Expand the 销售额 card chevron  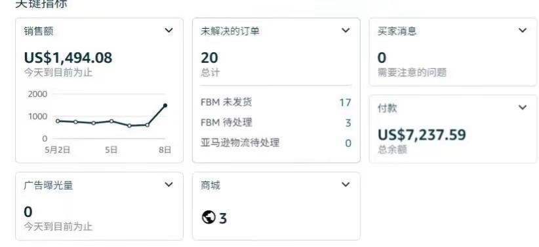coord(169,31)
